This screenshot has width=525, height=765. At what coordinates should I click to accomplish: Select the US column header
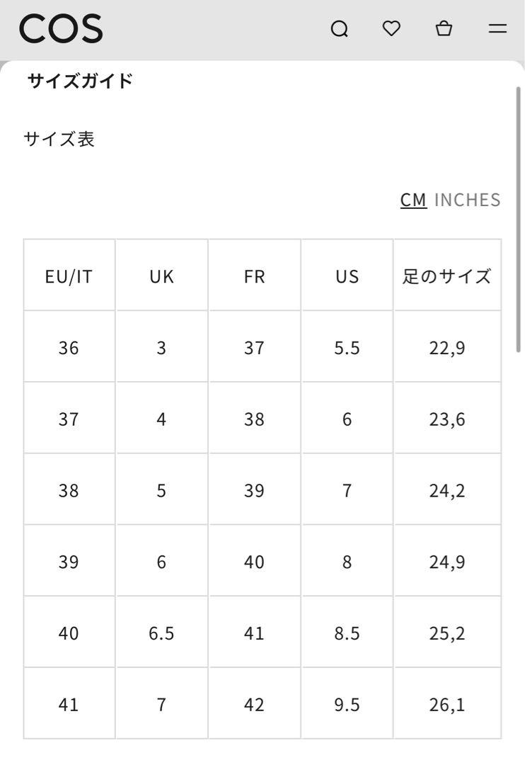[x=347, y=276]
